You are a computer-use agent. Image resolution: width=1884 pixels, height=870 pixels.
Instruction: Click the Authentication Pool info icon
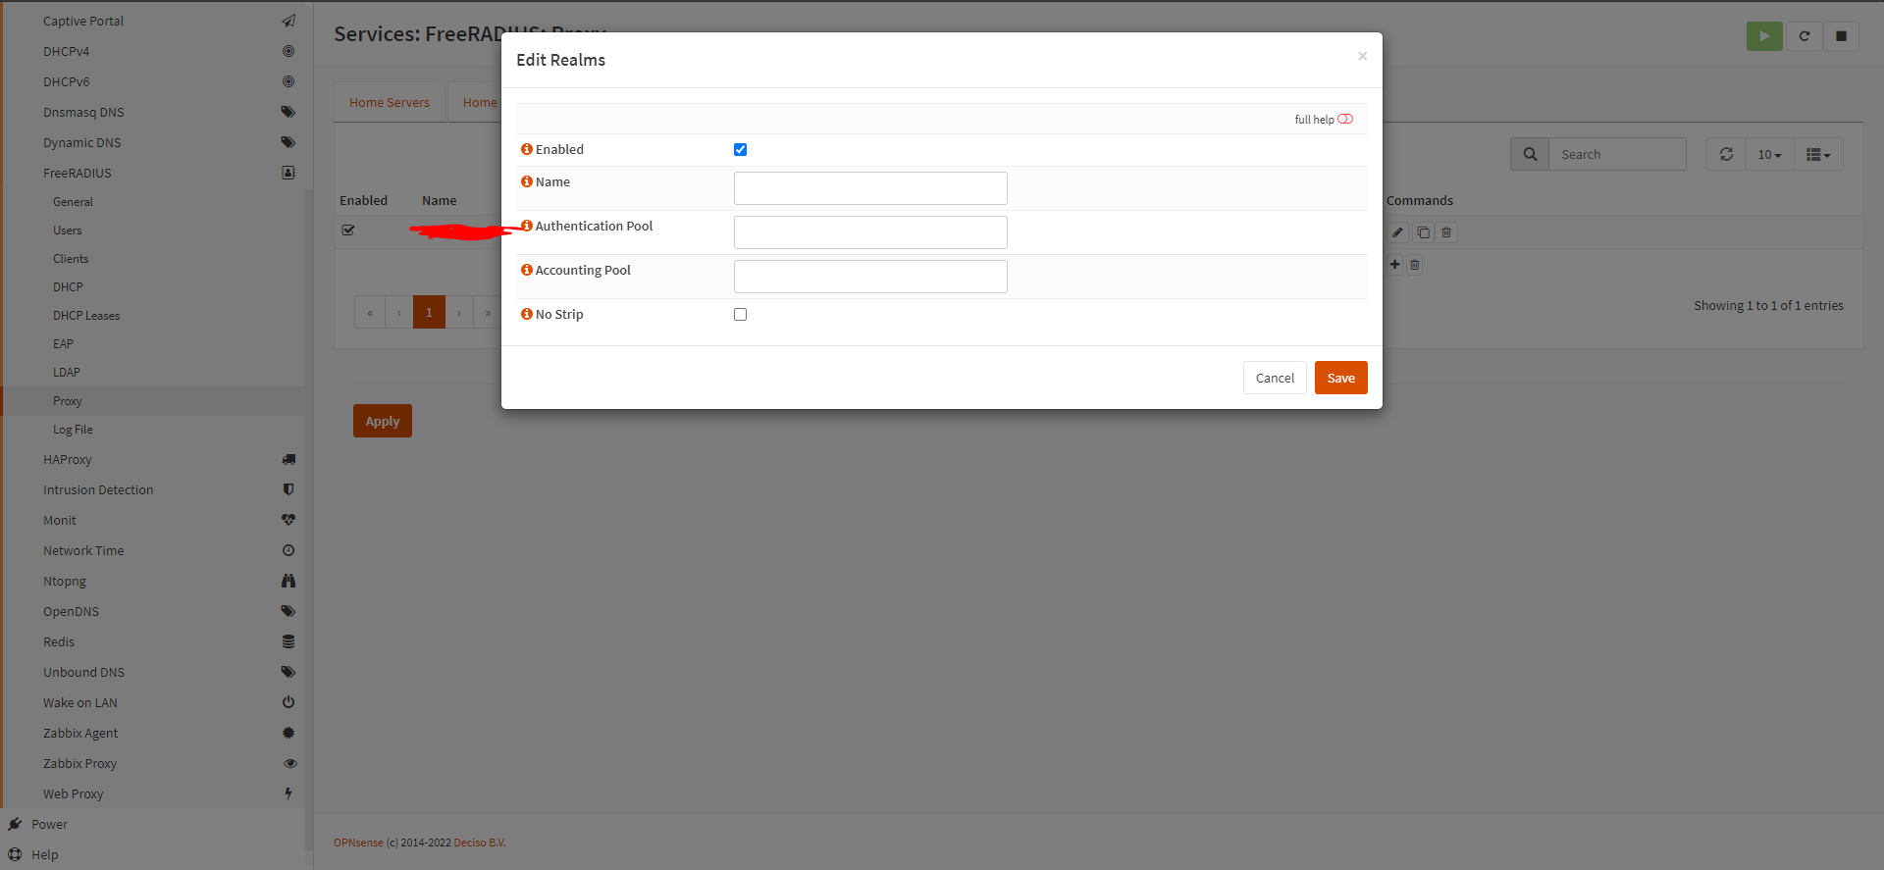527,226
